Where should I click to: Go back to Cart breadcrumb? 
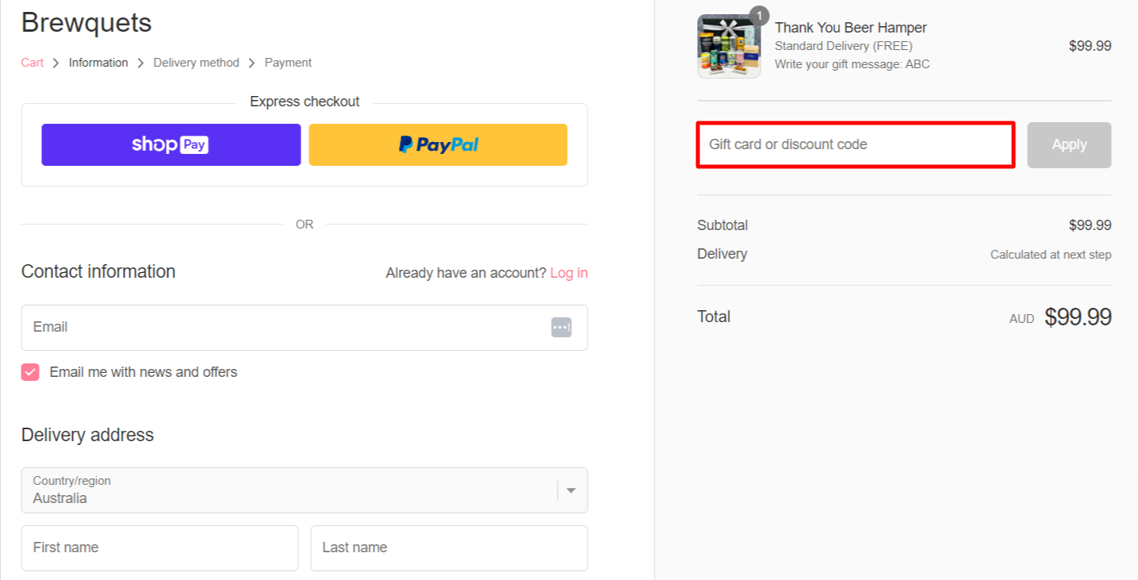(x=33, y=63)
